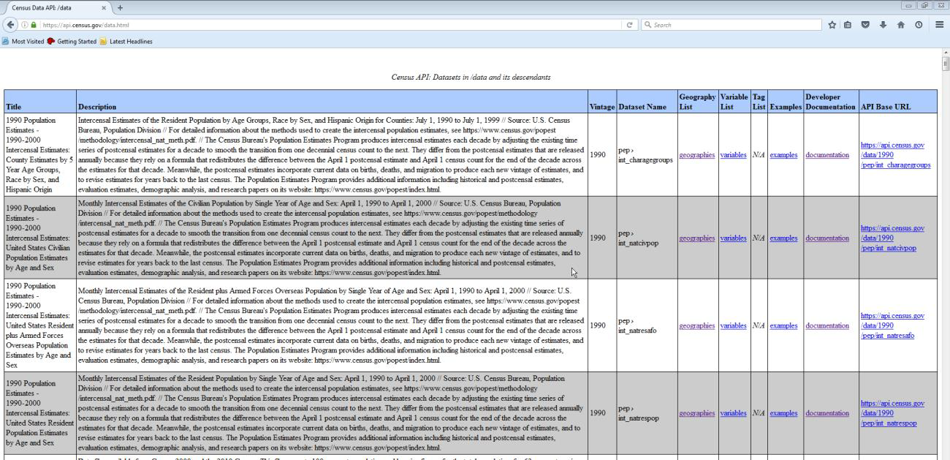950x460 pixels.
Task: Open geographies link for int_natresafo
Action: (696, 325)
